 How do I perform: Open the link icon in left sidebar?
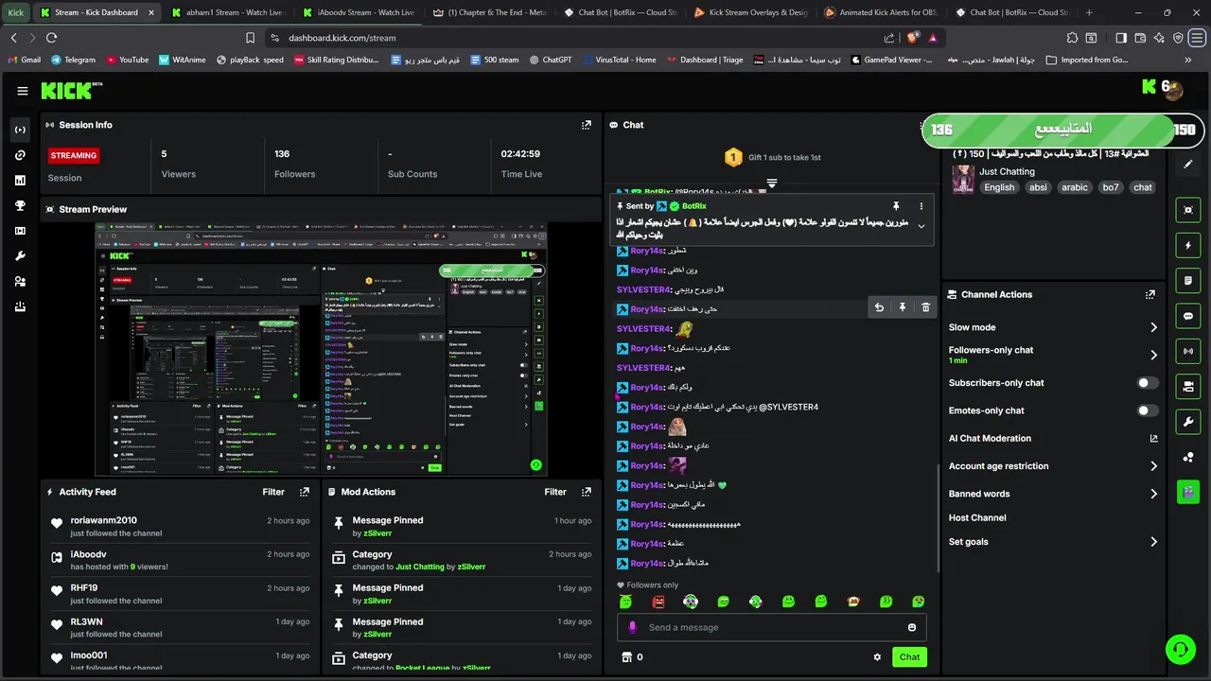(x=20, y=155)
